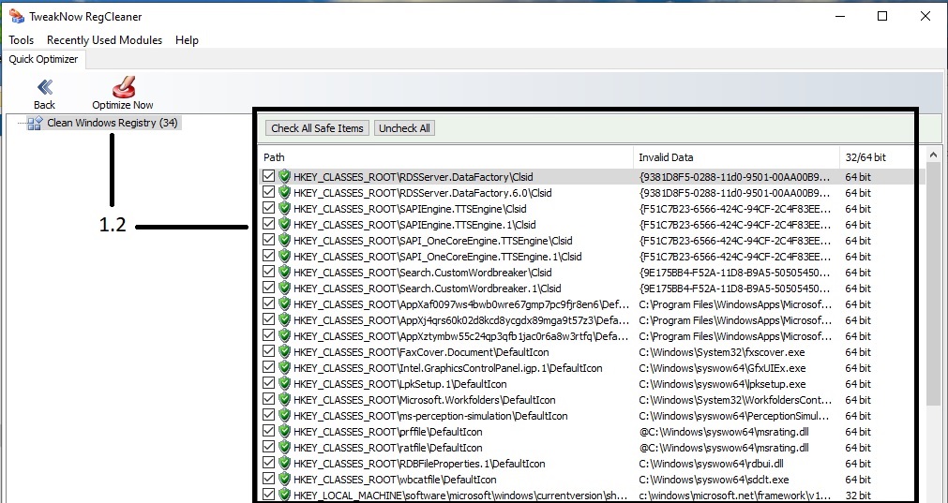The width and height of the screenshot is (948, 503).
Task: Click the Optimize Now icon
Action: tap(123, 86)
